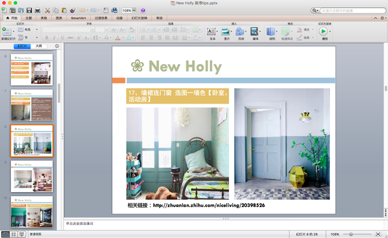This screenshot has width=388, height=238.
Task: Click the purple Help icon
Action: [x=143, y=10]
